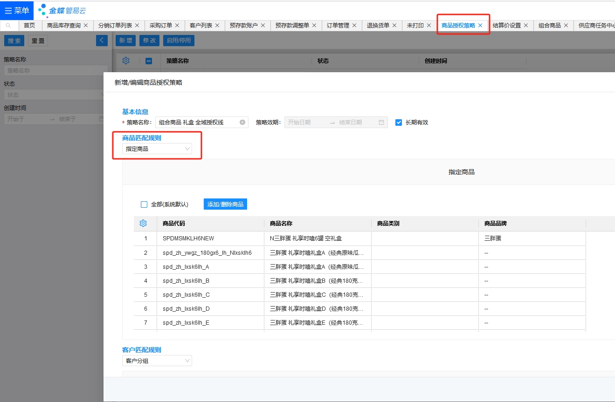The image size is (615, 402).
Task: Open the 客户分组 customer matching rule dropdown
Action: [157, 361]
